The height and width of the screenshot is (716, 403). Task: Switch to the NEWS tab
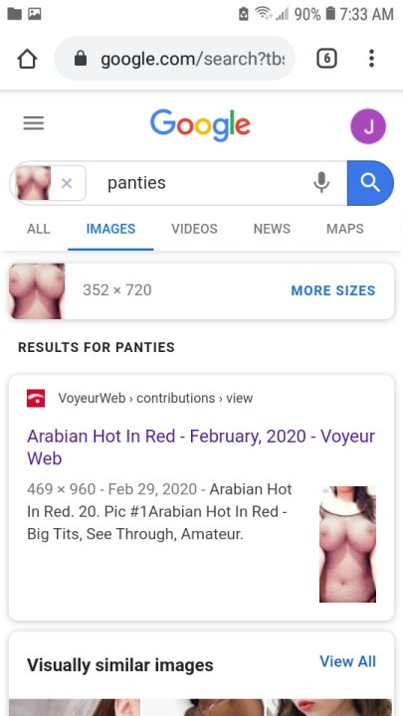(272, 229)
